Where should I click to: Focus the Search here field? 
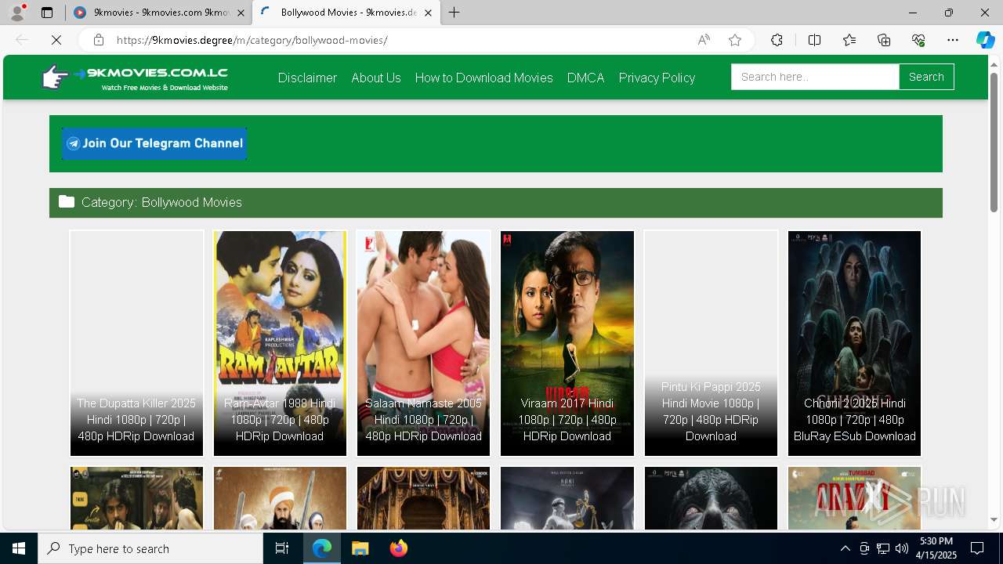[815, 77]
